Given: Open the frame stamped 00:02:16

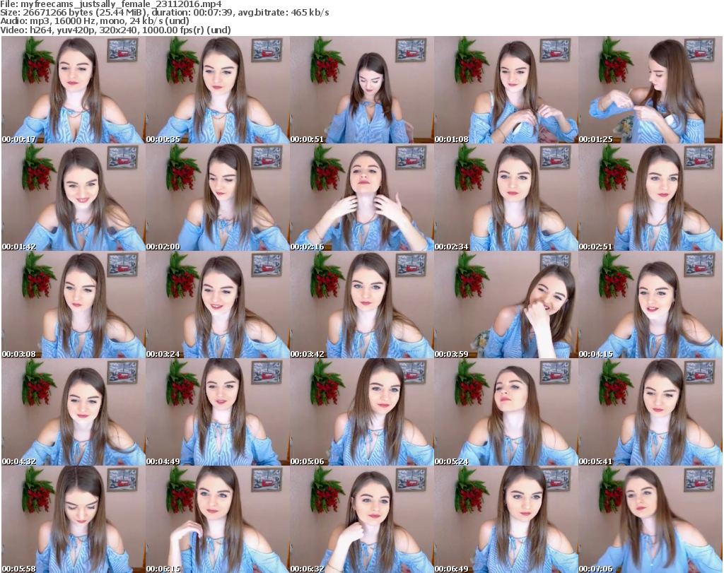Looking at the screenshot, I should pos(362,197).
